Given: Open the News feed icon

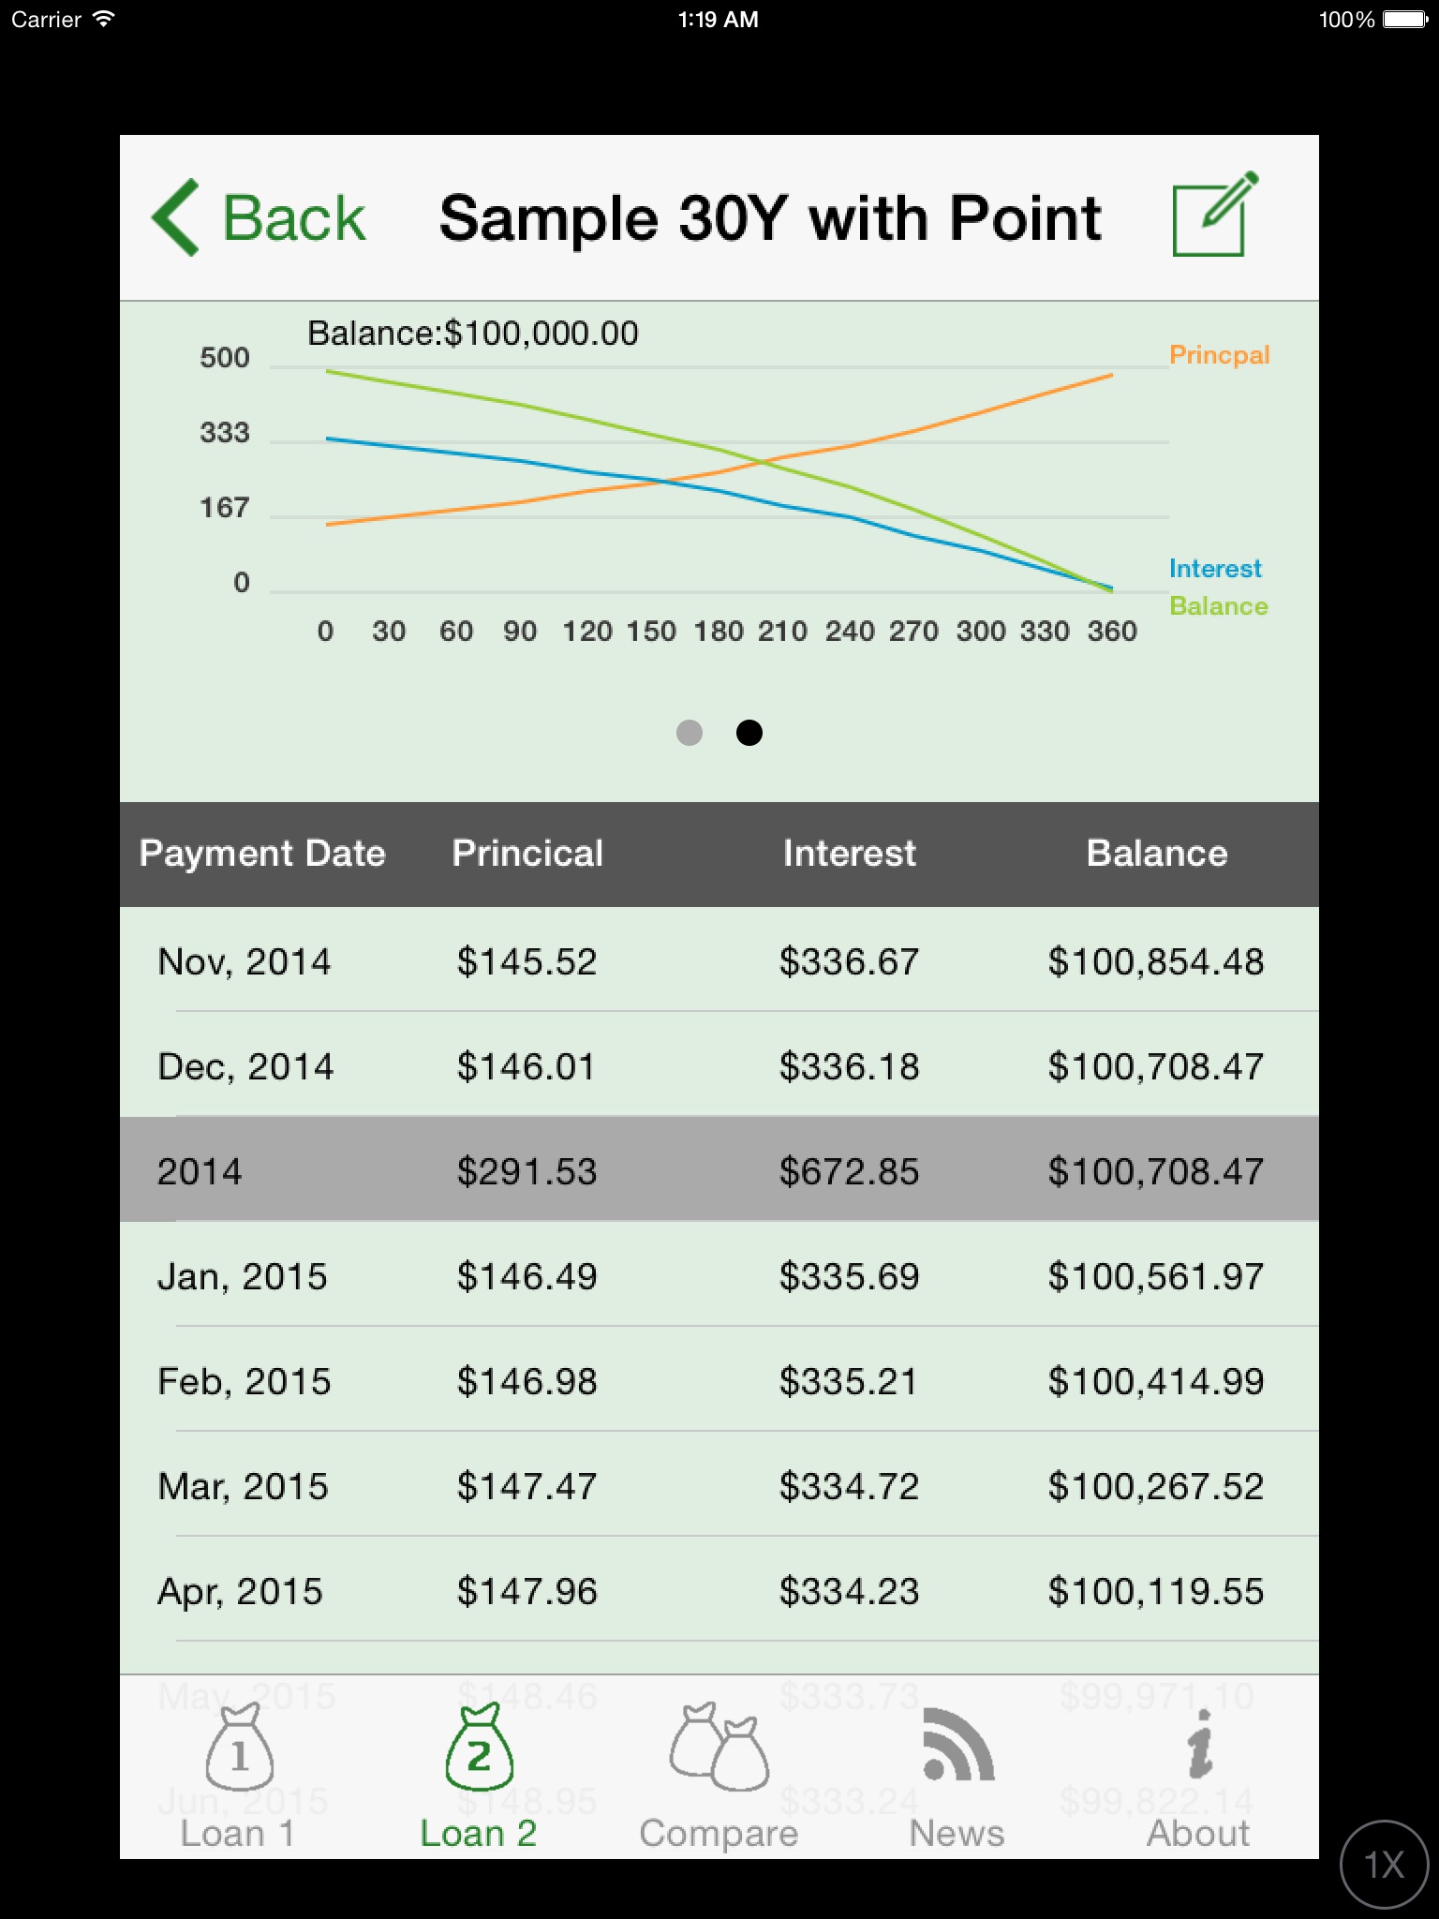Looking at the screenshot, I should [957, 1747].
